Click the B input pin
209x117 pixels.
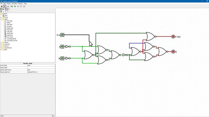[62, 58]
